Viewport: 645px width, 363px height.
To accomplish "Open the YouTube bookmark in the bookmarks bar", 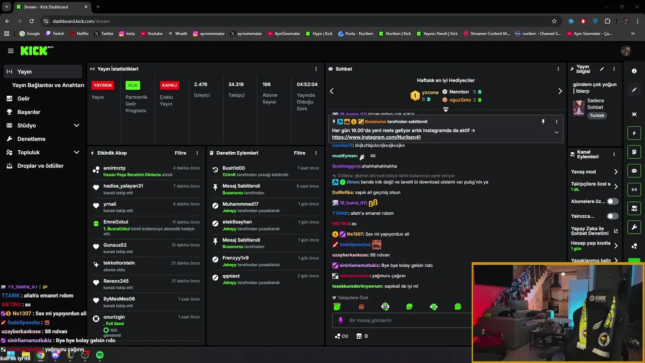I will [x=152, y=34].
